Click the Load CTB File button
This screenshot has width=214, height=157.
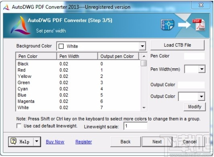(x=177, y=45)
